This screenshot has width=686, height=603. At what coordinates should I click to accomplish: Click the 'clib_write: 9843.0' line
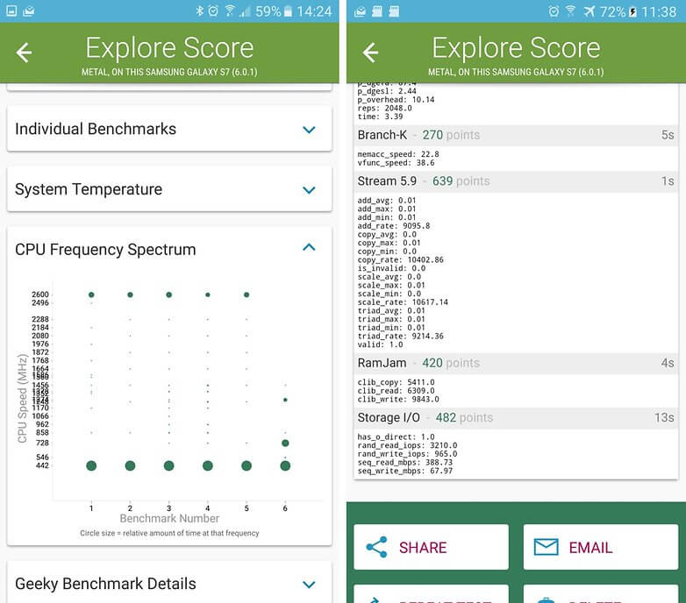(398, 400)
